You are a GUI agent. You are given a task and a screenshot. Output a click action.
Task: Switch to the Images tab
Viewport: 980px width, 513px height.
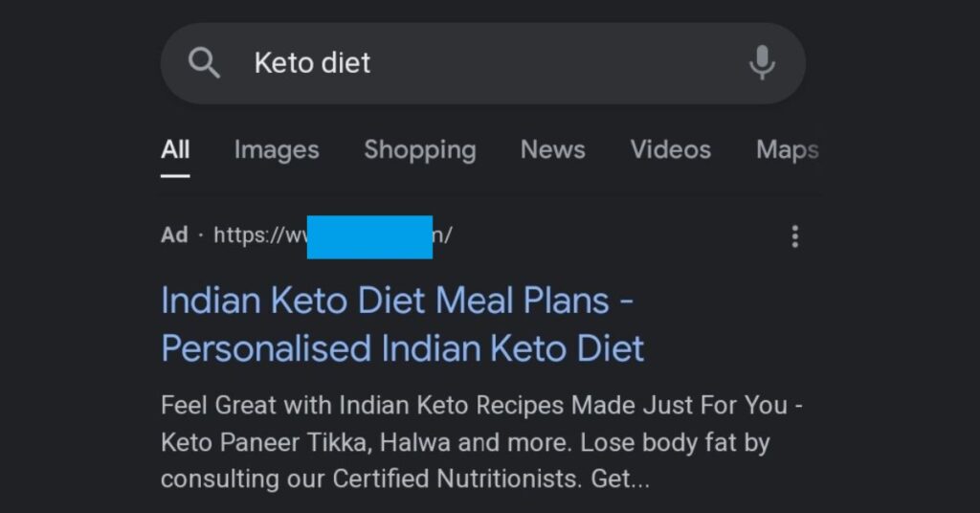(277, 150)
